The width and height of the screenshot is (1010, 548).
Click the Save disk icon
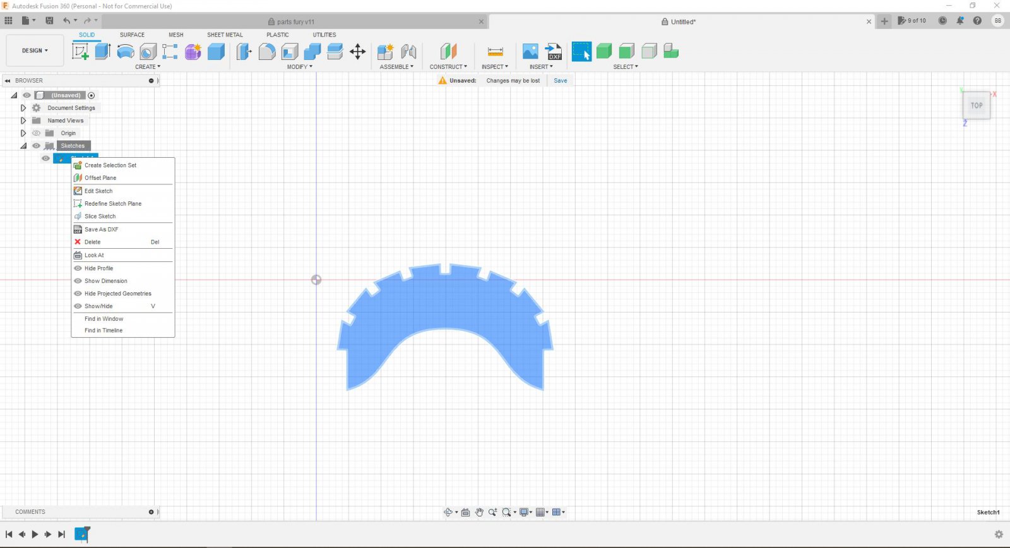49,21
